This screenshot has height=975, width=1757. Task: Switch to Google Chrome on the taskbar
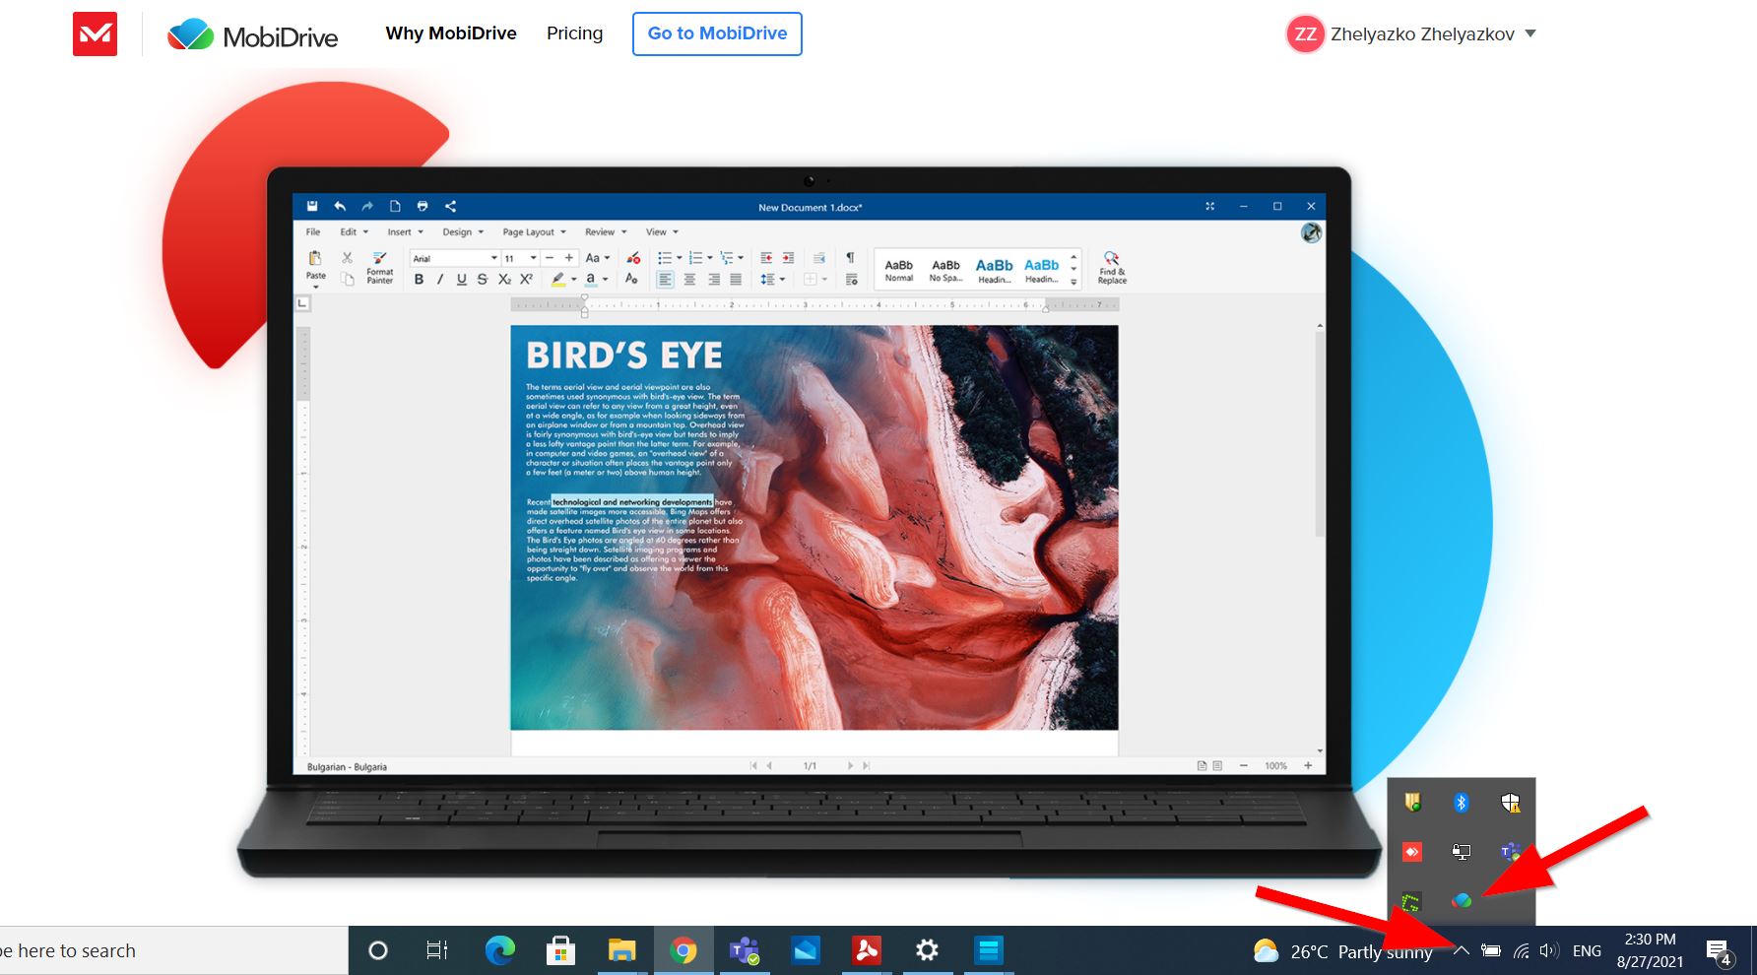683,950
